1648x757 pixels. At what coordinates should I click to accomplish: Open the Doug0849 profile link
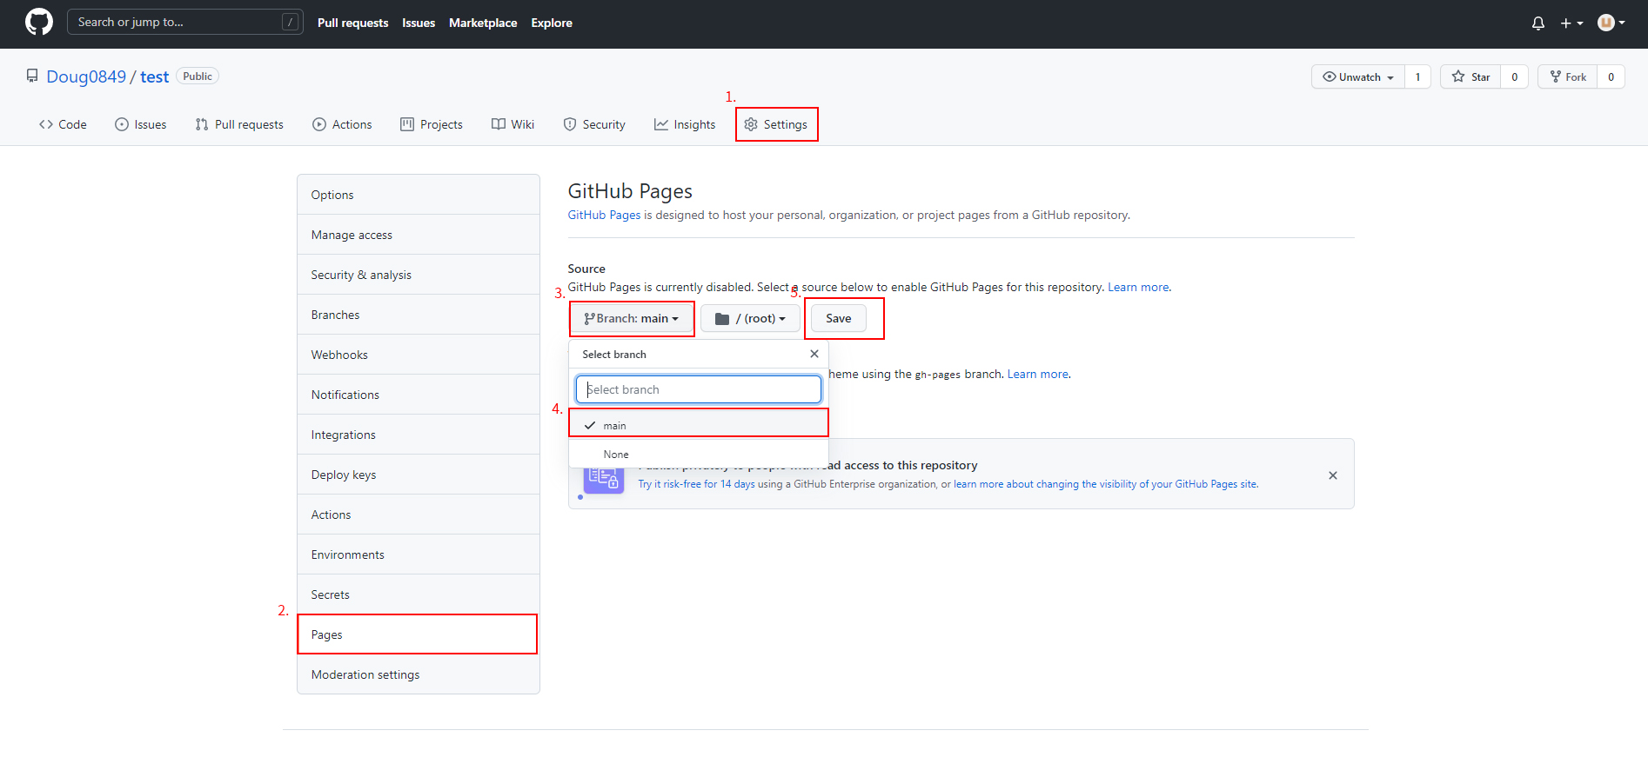(x=86, y=76)
